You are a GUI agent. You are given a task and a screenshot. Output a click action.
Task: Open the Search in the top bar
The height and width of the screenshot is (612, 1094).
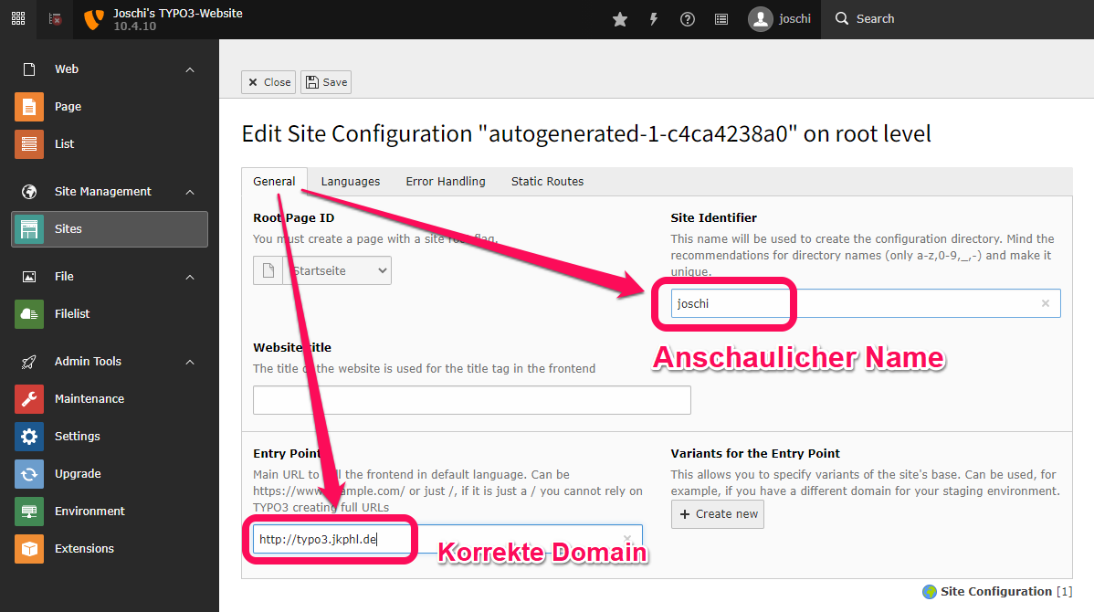click(x=863, y=18)
